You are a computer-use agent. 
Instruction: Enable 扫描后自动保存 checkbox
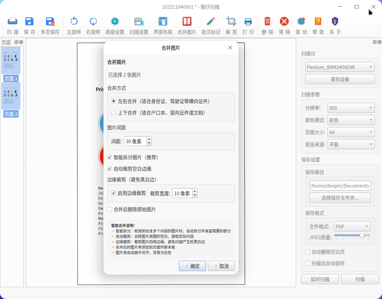tap(308, 263)
